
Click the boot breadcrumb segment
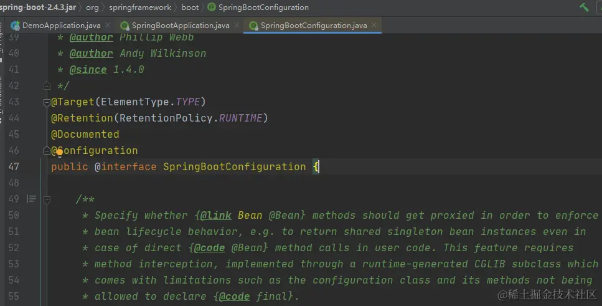pyautogui.click(x=190, y=7)
